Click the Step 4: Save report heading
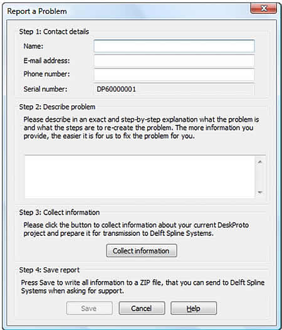 pos(50,270)
